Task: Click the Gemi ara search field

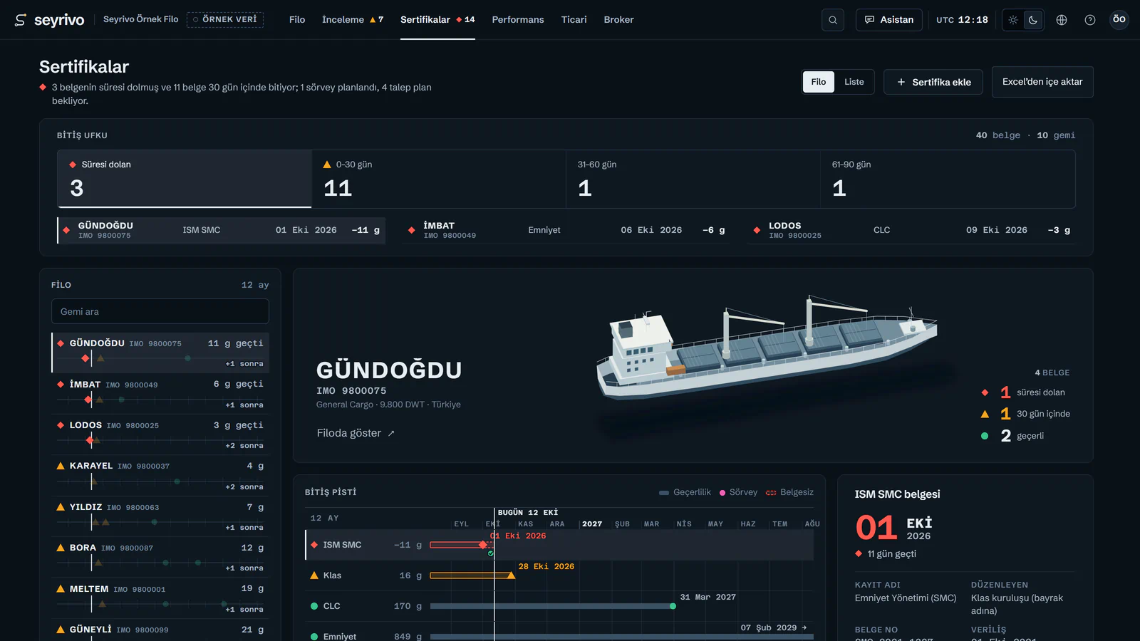Action: click(x=160, y=311)
